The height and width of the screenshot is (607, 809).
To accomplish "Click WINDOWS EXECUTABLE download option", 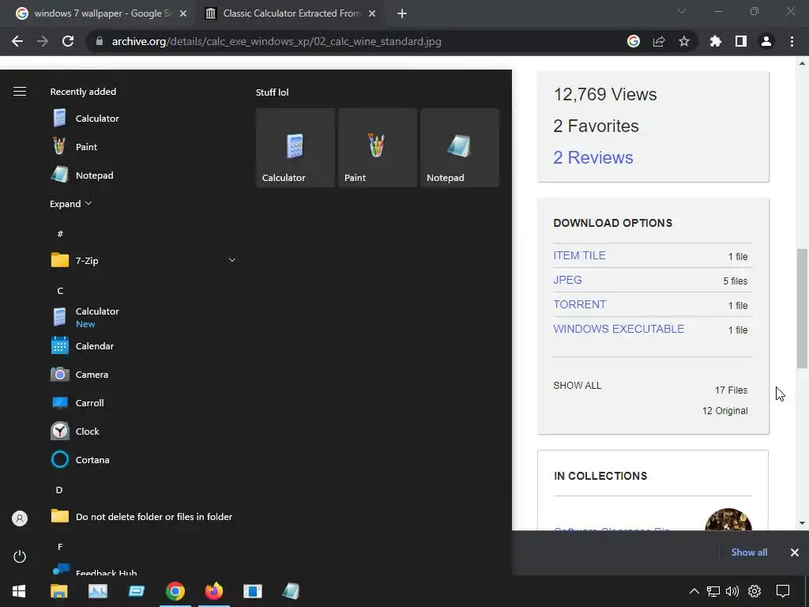I will pyautogui.click(x=619, y=329).
